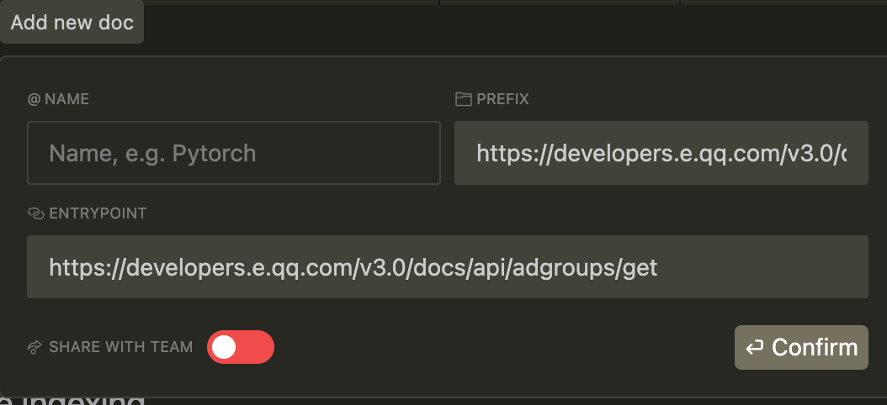Focus the Name input field

(x=234, y=153)
